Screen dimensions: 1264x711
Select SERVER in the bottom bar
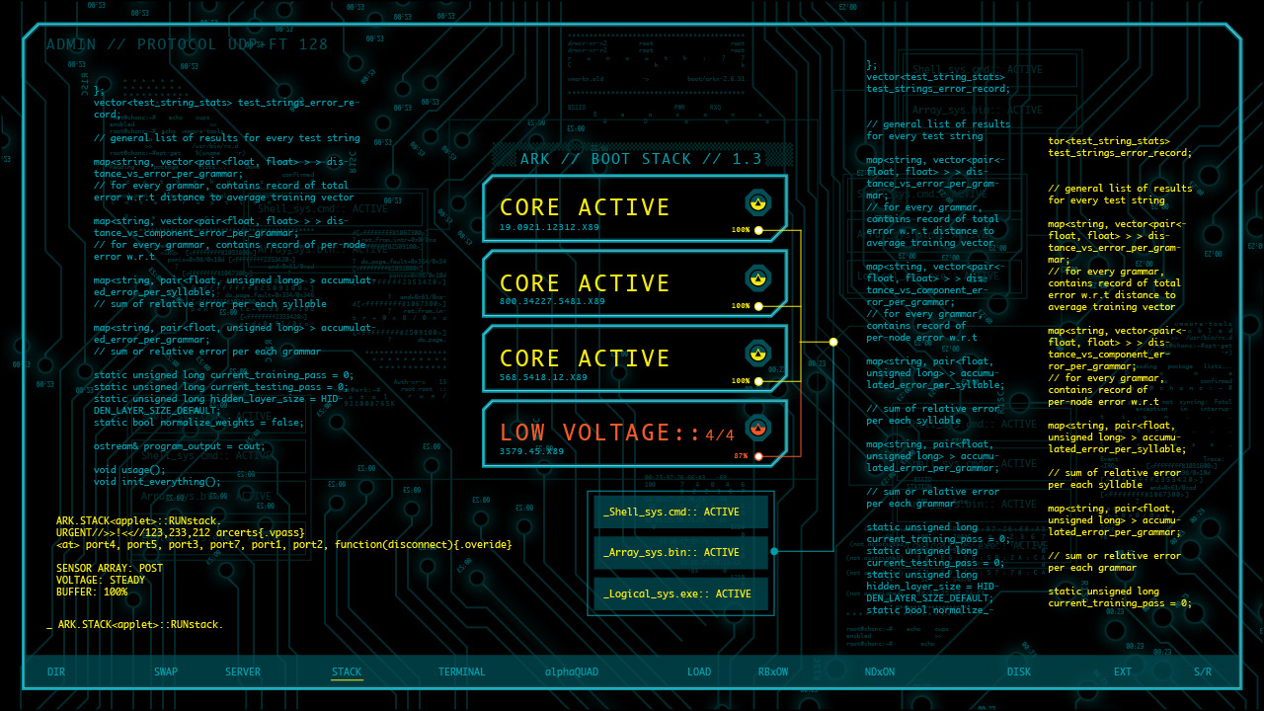pyautogui.click(x=243, y=672)
